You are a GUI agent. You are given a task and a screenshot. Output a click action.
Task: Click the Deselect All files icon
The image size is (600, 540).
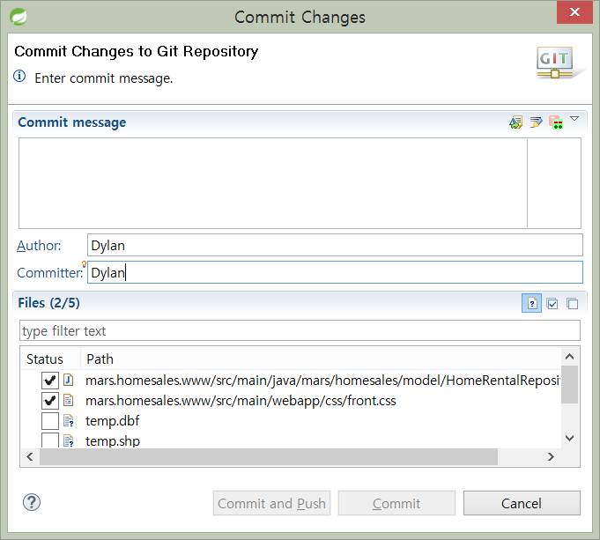tap(572, 304)
